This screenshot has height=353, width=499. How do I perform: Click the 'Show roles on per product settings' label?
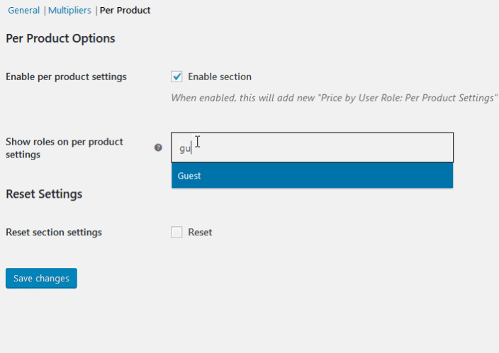[x=65, y=148]
